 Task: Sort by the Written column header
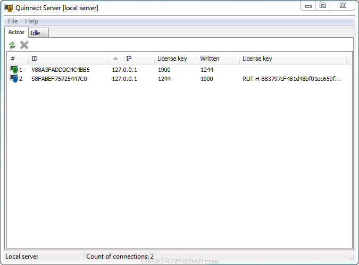click(218, 59)
